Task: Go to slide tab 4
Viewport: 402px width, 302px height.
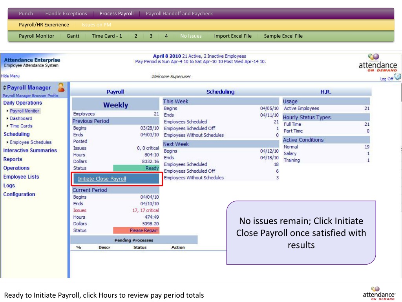Action: pyautogui.click(x=166, y=36)
